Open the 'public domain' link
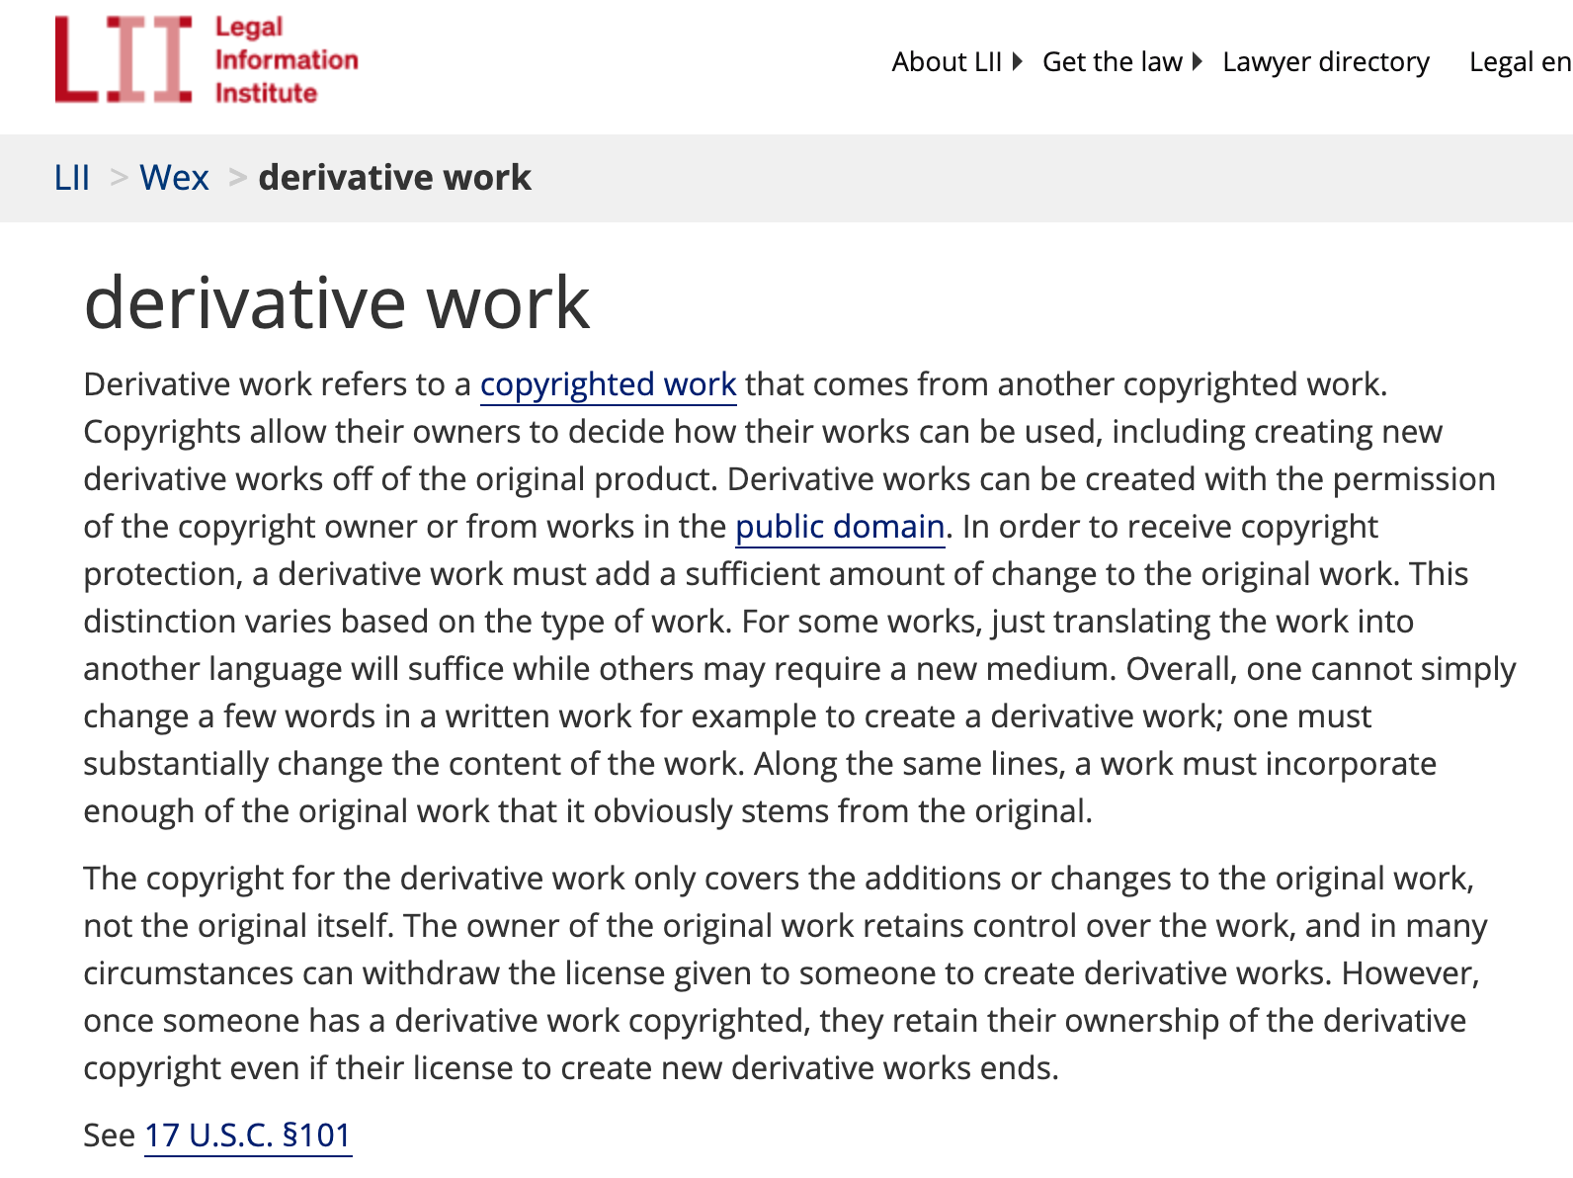1573x1178 pixels. (841, 527)
